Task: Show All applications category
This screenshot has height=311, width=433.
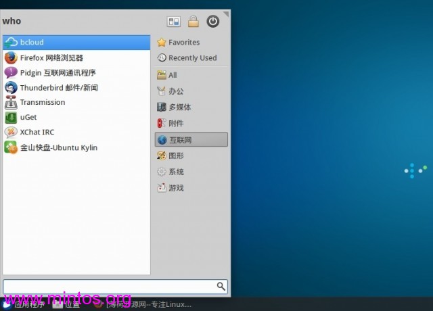Action: coord(173,75)
